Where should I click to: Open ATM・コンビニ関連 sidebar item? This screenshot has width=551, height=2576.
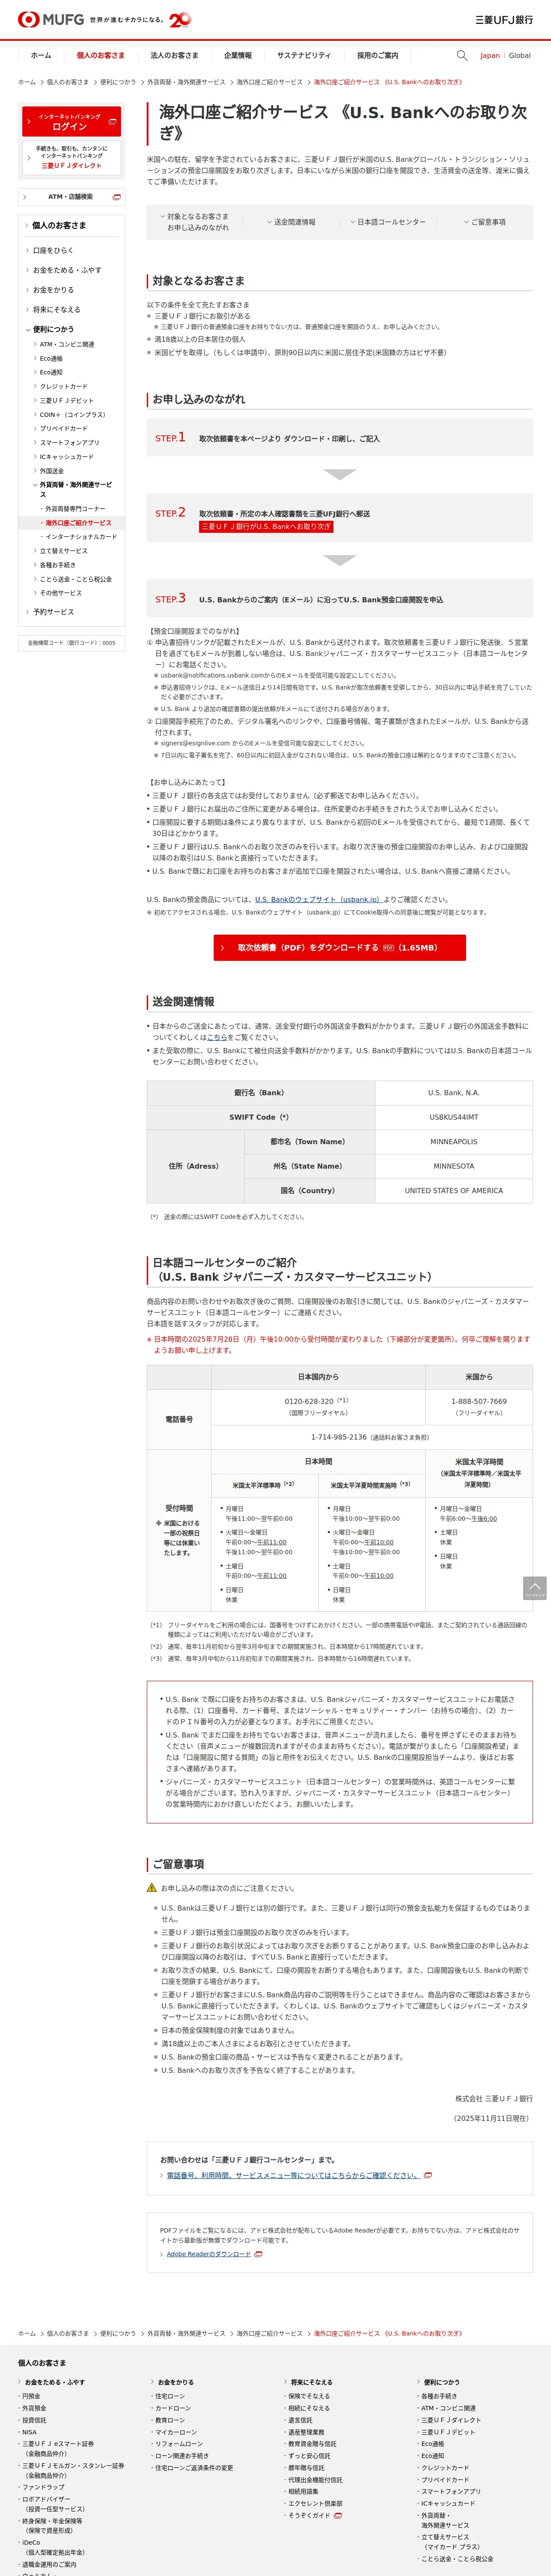[67, 344]
